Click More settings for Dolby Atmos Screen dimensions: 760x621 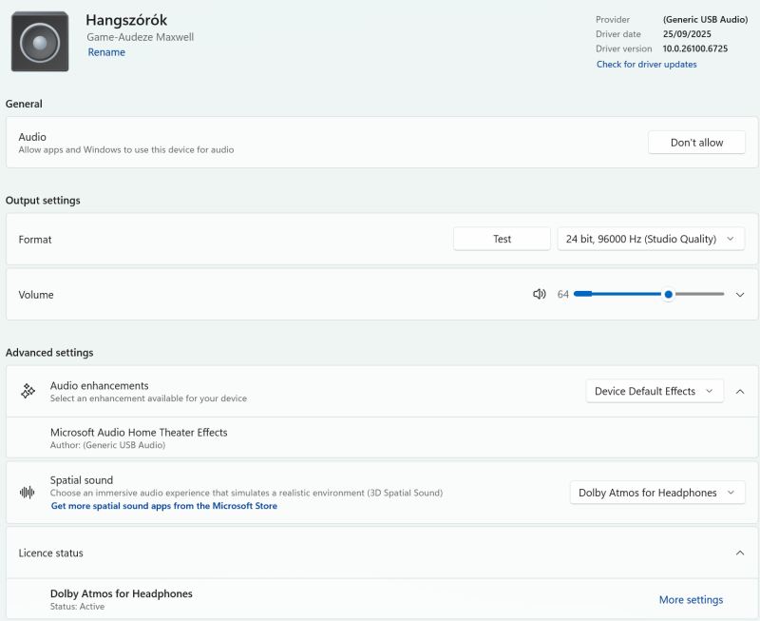pos(691,600)
